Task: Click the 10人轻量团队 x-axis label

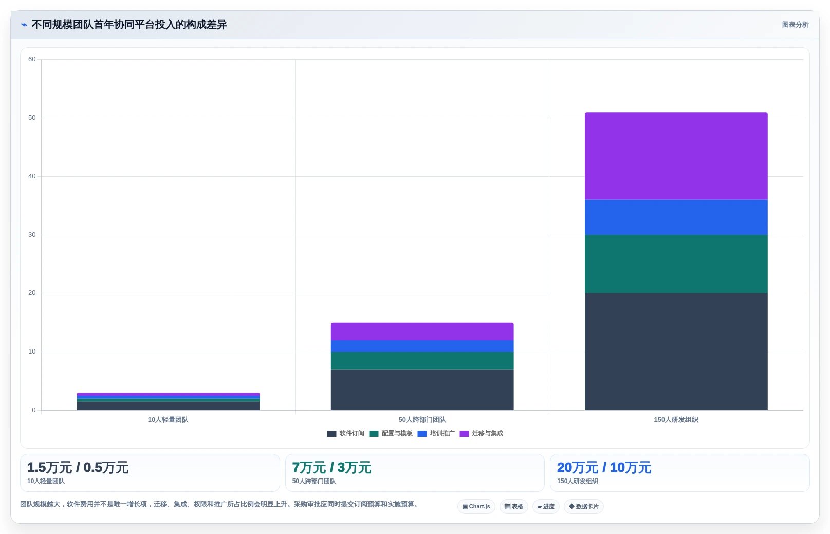Action: pos(168,420)
